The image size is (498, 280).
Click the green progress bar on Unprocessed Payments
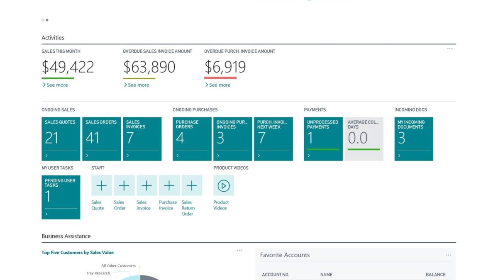(323, 149)
